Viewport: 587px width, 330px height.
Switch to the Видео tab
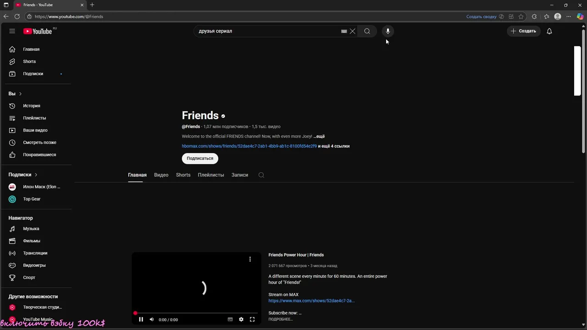pos(161,175)
